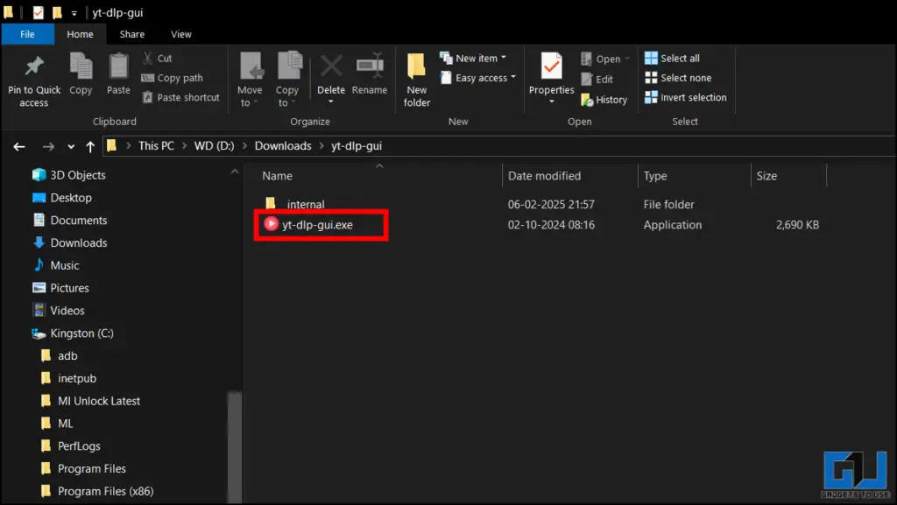Click the Edit command in Open group
The height and width of the screenshot is (505, 897).
597,80
